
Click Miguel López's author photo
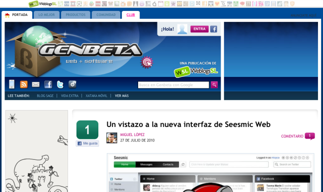click(112, 138)
